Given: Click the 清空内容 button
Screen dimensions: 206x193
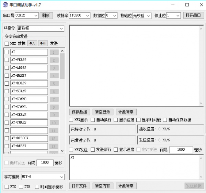Looking at the screenshot, I should (x=103, y=186).
